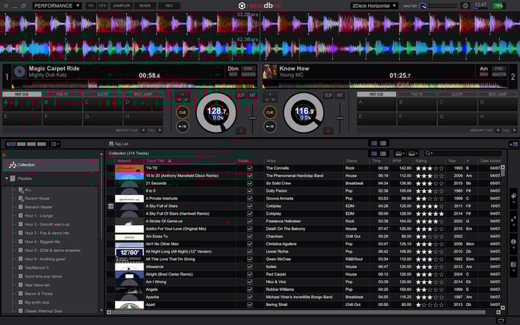This screenshot has width=520, height=325.
Task: Select deck 2 BEAT JUMP tab
Action: 498,94
